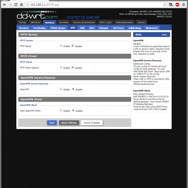Select Disable for Start OpenVPN Client
This screenshot has width=188, height=188.
click(73, 111)
